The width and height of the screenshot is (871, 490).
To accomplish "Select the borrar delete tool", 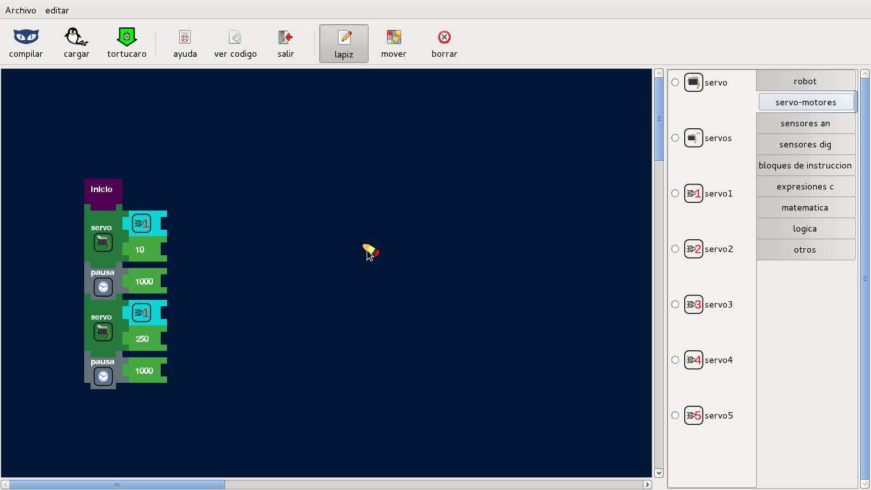I will click(444, 43).
